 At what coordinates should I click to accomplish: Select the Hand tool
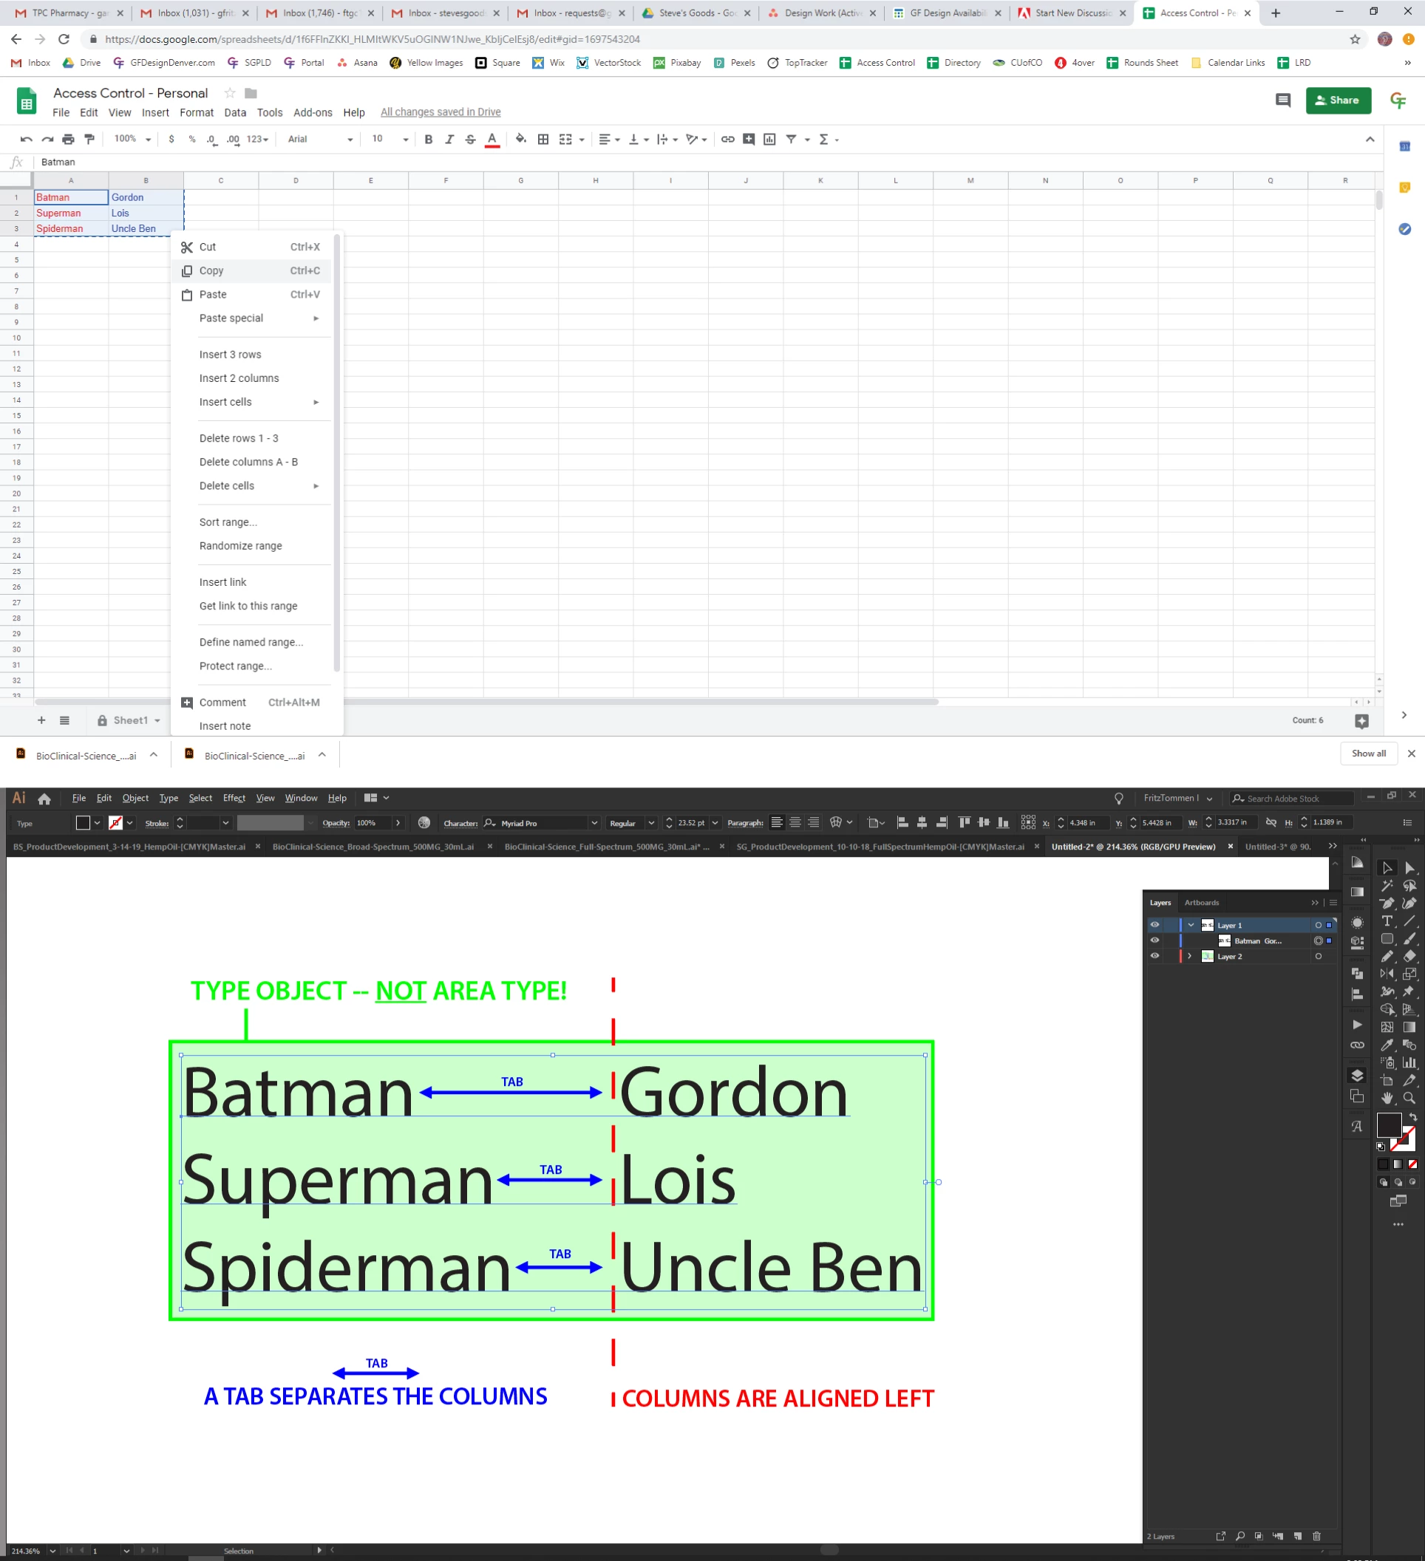click(x=1387, y=1098)
